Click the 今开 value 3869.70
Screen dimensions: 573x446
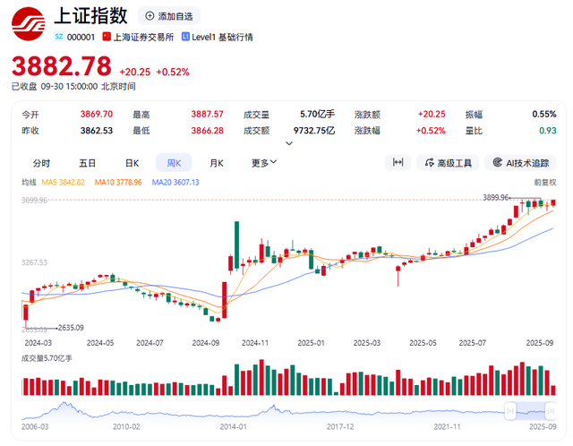(x=97, y=114)
